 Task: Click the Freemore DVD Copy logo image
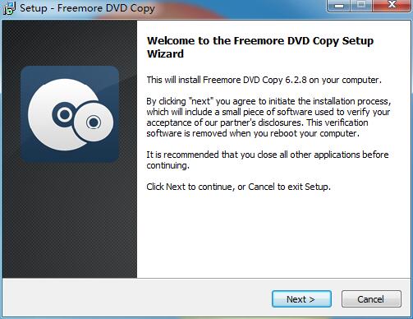coord(70,113)
